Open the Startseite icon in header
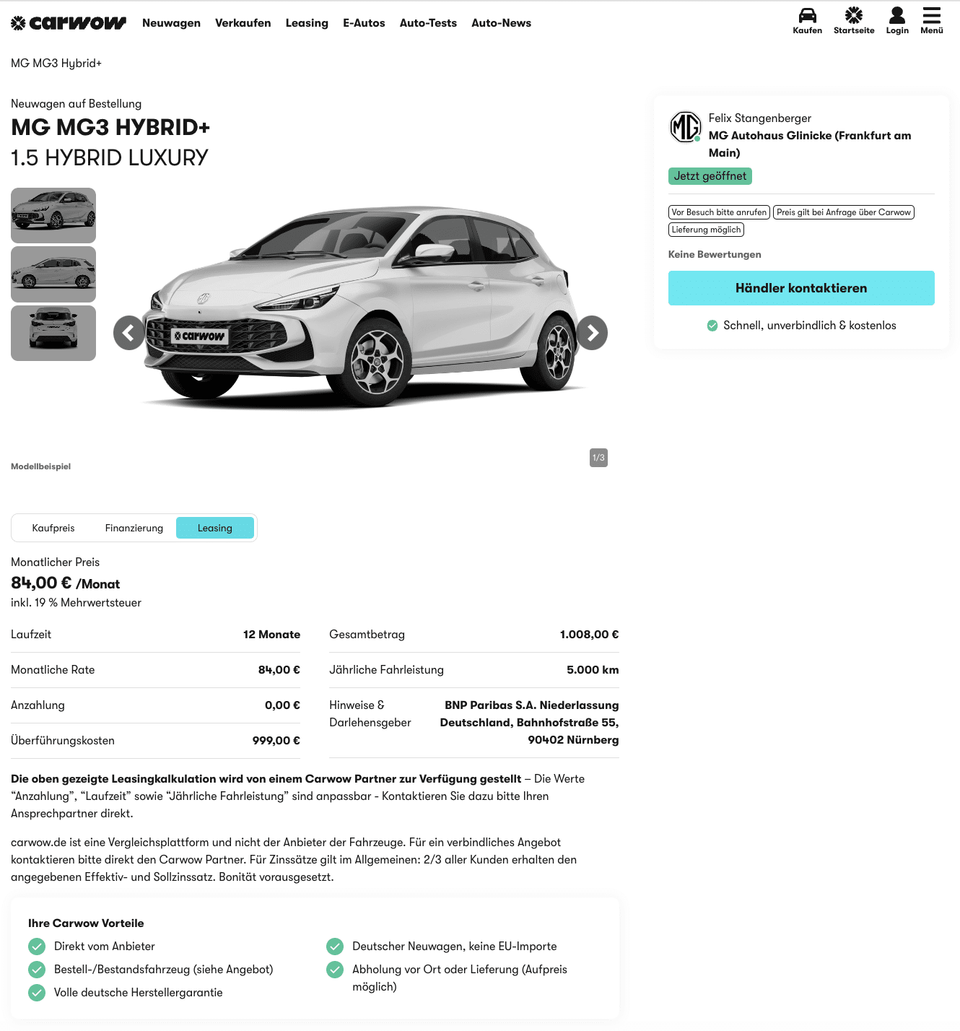Screen dimensions: 960x1031 coord(854,15)
